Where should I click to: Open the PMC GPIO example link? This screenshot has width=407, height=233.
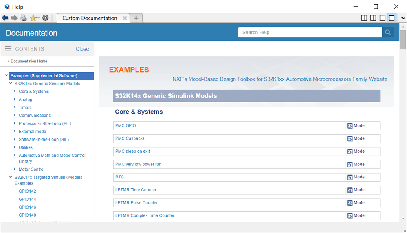(125, 125)
